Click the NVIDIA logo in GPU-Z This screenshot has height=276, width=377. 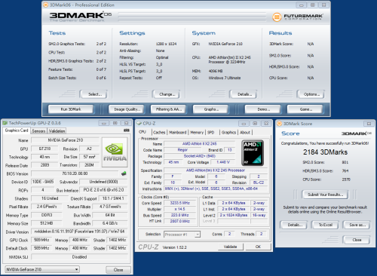[x=115, y=152]
